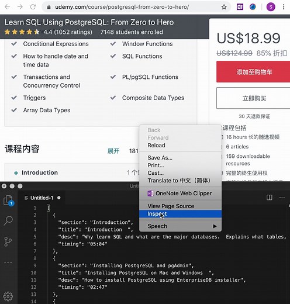Open the VS Code settings gear
Viewport: 290px width, 304px height.
pos(8,296)
